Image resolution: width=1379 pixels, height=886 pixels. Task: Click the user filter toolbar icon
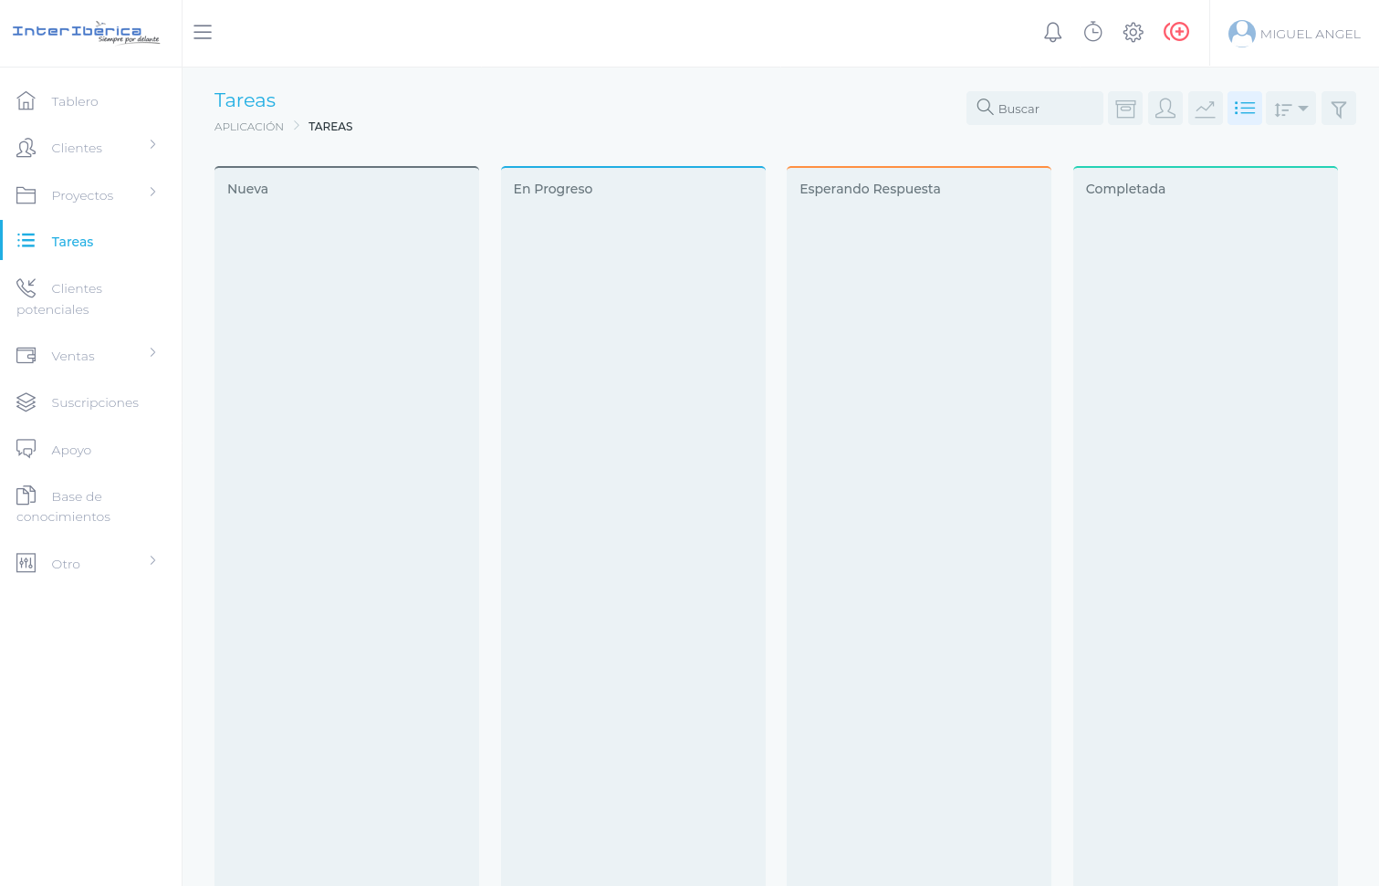point(1165,109)
